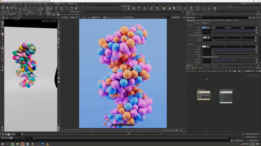Add an Environment Light from shelf
Image resolution: width=261 pixels, height=146 pixels.
coord(164,9)
